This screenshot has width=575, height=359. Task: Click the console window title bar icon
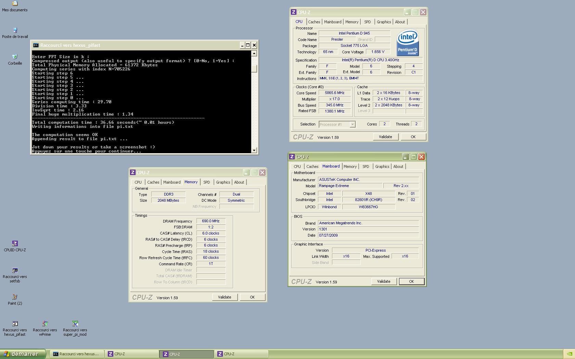[x=36, y=45]
